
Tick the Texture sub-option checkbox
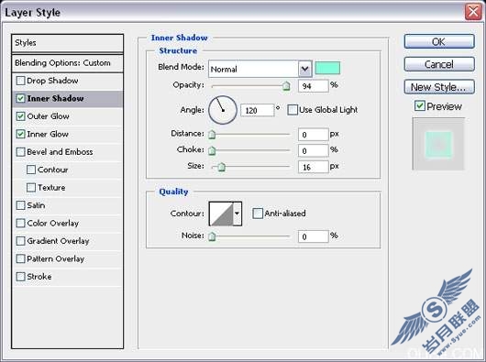pos(31,188)
